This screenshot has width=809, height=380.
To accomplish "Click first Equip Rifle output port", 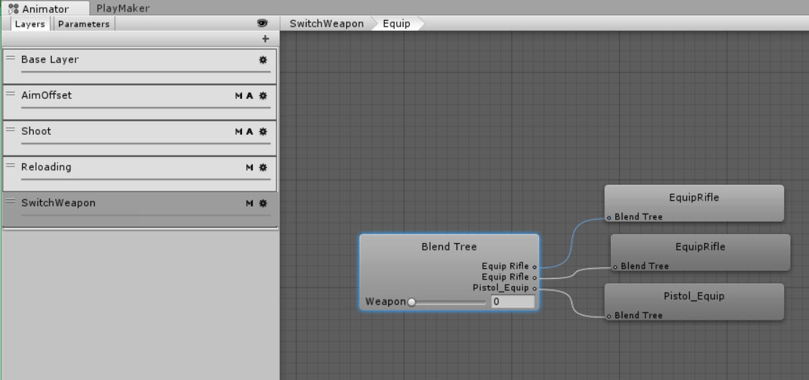I will pyautogui.click(x=534, y=267).
